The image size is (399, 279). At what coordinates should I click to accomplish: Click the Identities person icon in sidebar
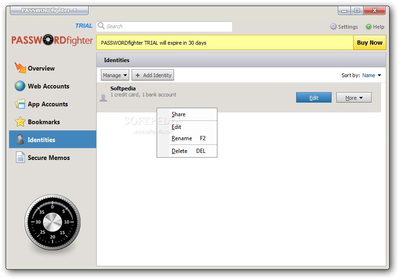[x=20, y=139]
